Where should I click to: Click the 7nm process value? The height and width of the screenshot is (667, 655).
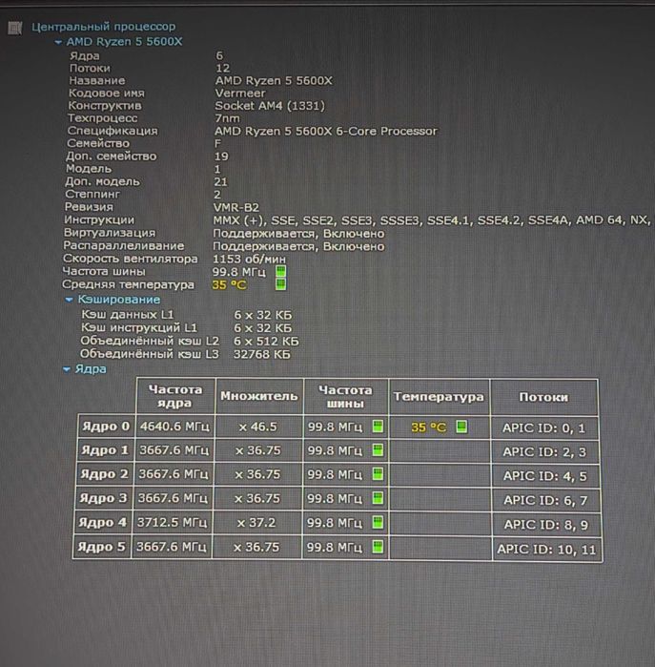(x=228, y=118)
